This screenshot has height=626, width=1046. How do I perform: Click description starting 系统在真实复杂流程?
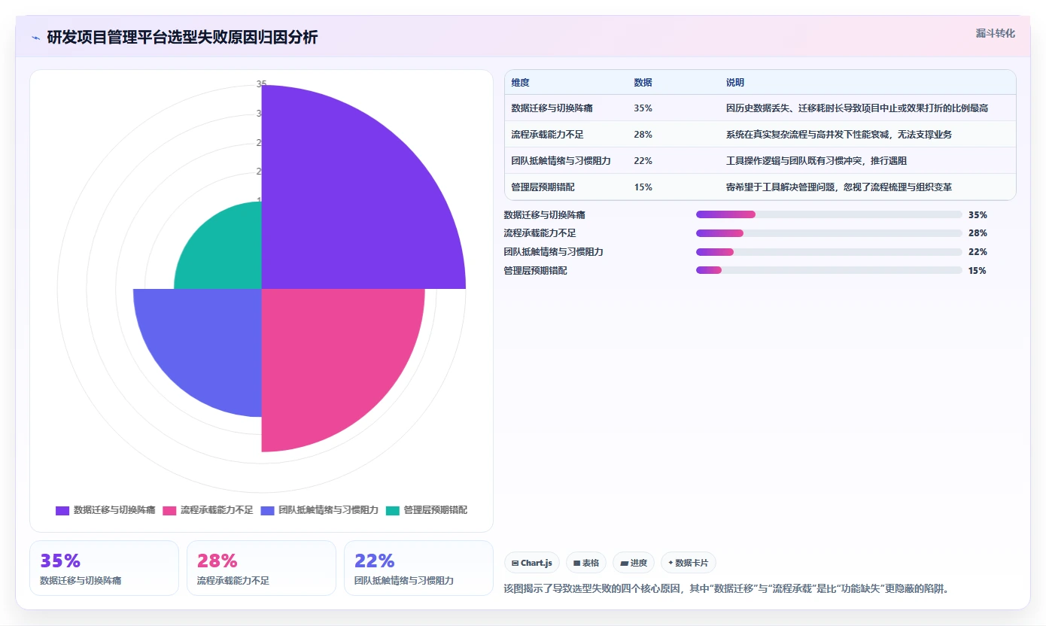[x=839, y=135]
